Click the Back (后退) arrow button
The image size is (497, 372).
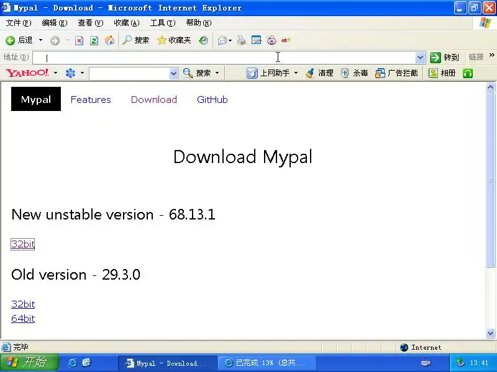coord(19,40)
